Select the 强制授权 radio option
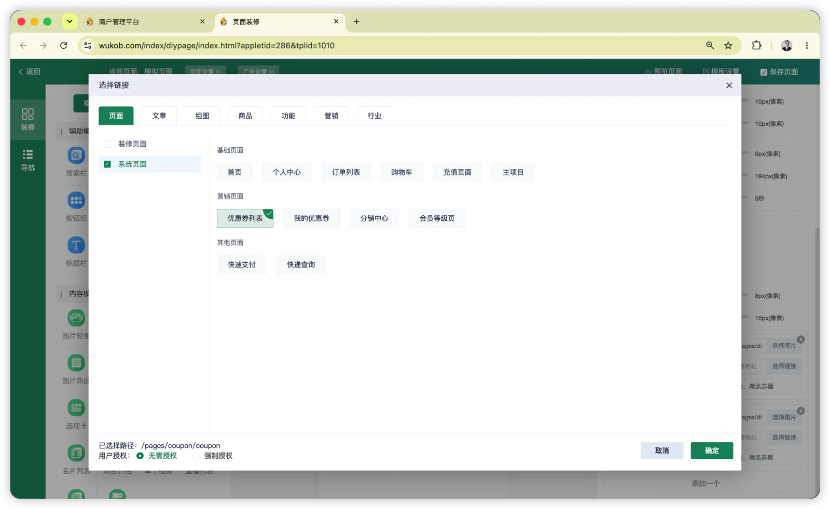Screen dimensions: 830x509 pyautogui.click(x=196, y=456)
